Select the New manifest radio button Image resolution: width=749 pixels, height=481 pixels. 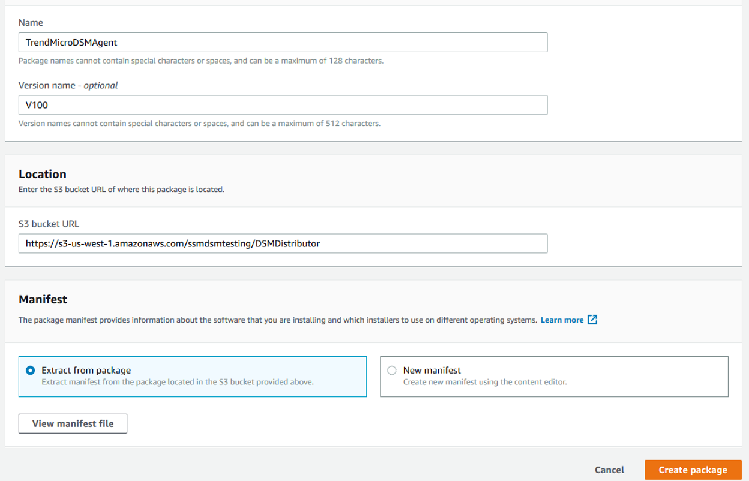(392, 371)
